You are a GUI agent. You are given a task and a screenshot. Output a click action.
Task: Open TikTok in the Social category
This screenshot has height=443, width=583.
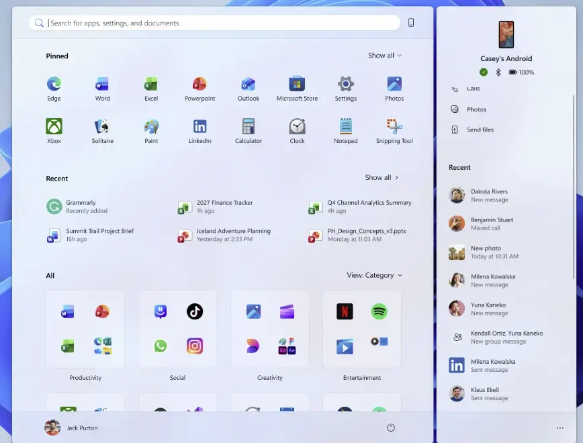click(195, 311)
